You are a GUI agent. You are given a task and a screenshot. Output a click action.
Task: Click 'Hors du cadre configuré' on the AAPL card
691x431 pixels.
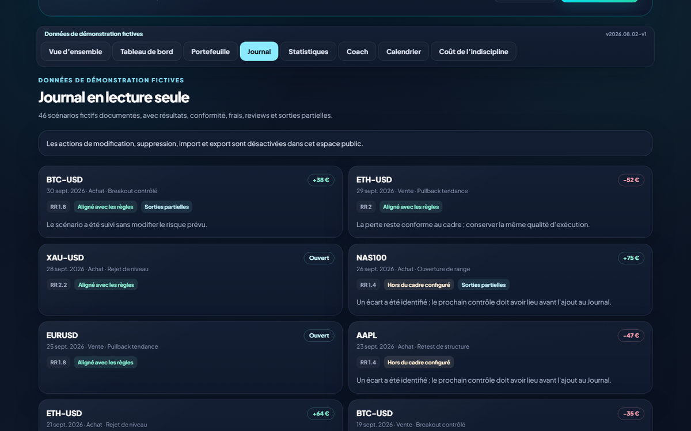(x=419, y=363)
